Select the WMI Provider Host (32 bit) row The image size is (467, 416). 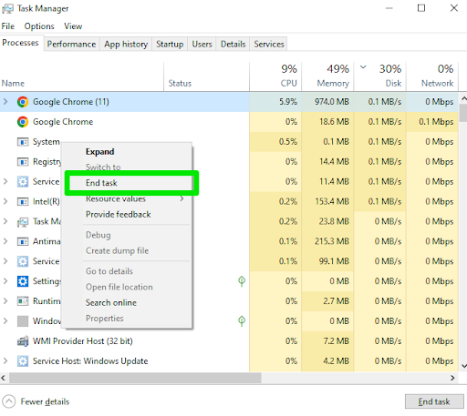point(229,341)
